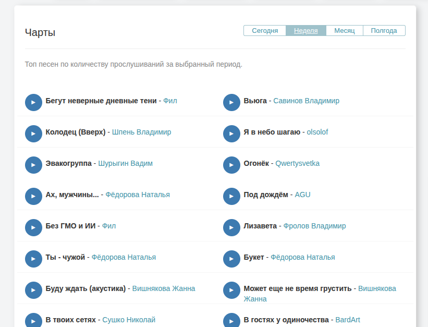This screenshot has height=327, width=428.
Task: Play the "Лизавета" song
Action: tap(231, 227)
